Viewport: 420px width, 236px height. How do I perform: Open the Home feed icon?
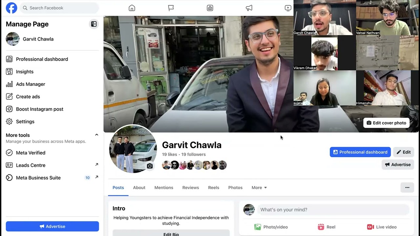pyautogui.click(x=132, y=8)
